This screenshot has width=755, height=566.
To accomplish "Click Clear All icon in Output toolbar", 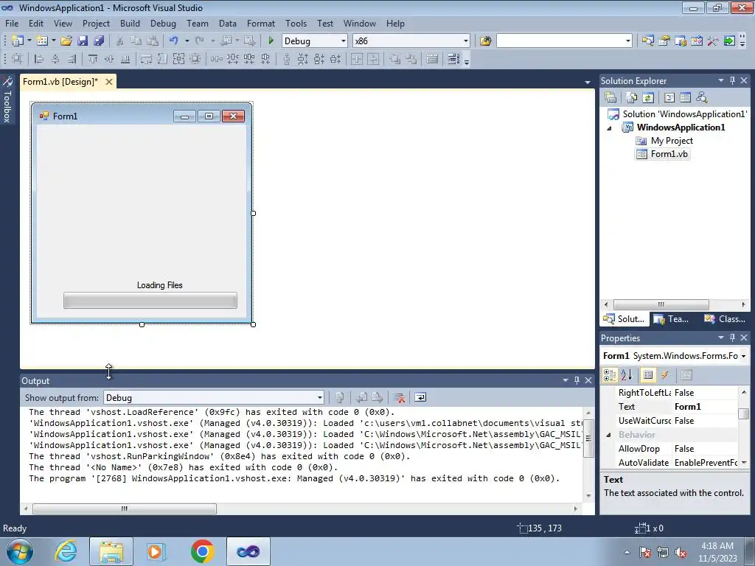I will [x=399, y=397].
